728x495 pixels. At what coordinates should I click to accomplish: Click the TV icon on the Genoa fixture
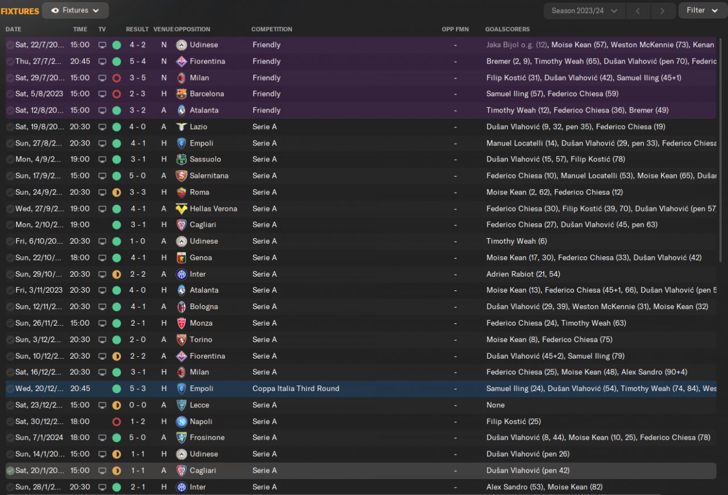point(102,257)
